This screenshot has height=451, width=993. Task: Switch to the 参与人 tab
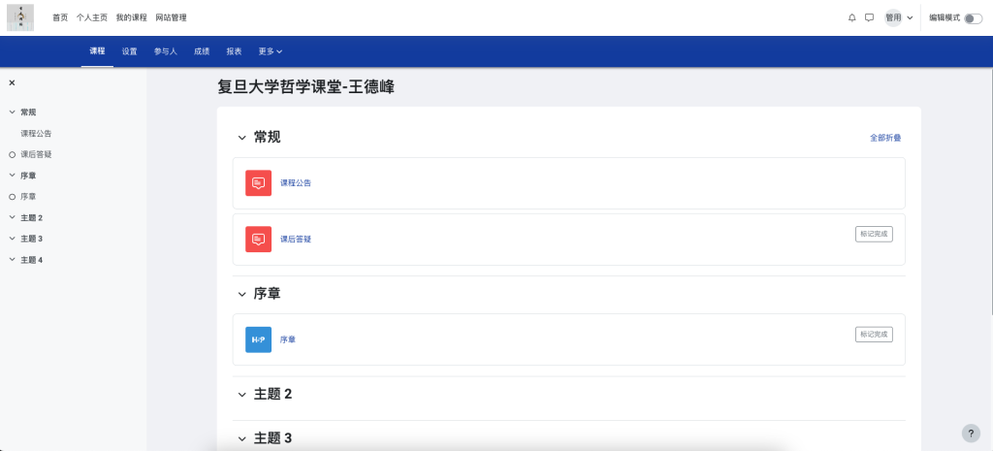click(x=165, y=51)
